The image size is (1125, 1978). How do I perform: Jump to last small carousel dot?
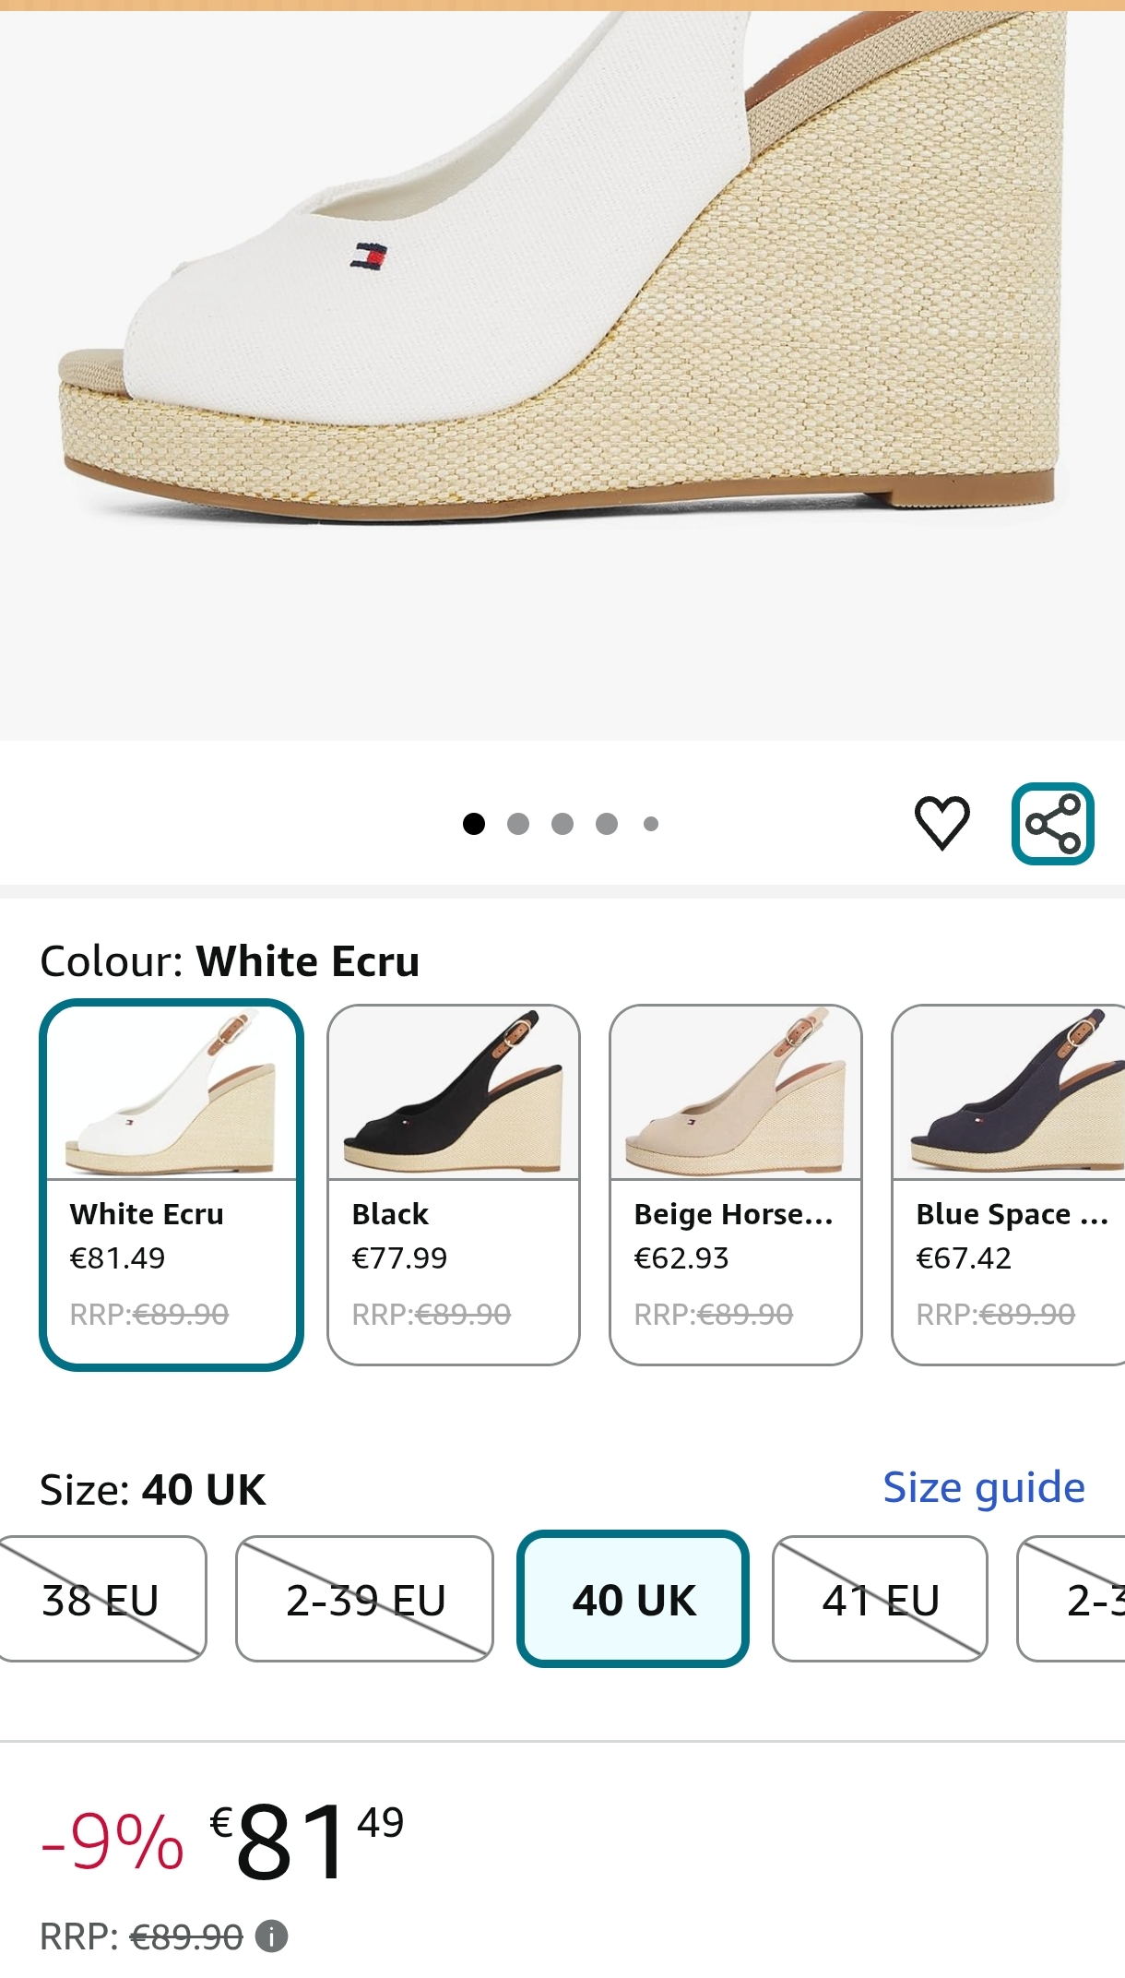pos(651,824)
